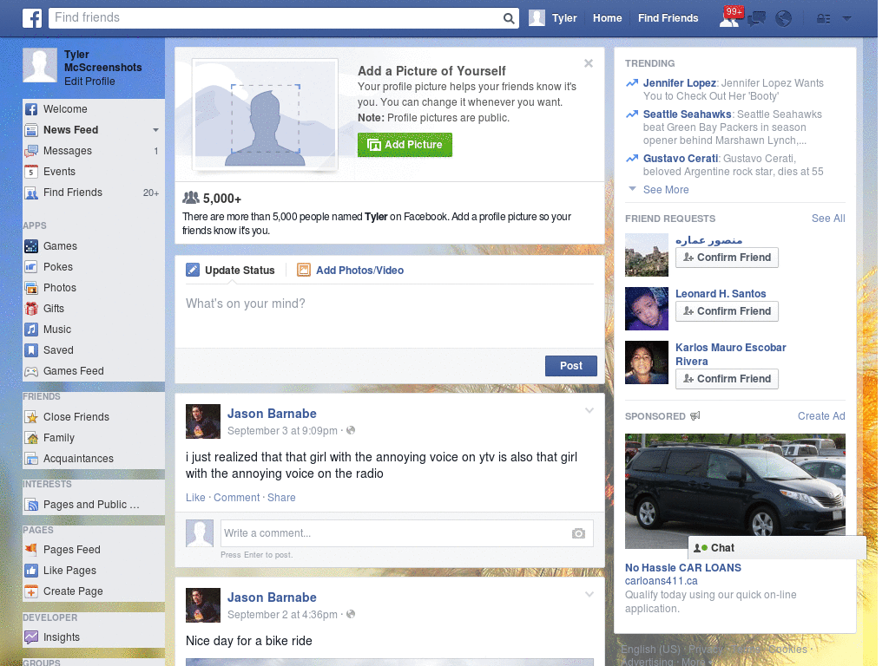Screen dimensions: 889x666
Task: Click Edit Profile link
Action: point(89,82)
